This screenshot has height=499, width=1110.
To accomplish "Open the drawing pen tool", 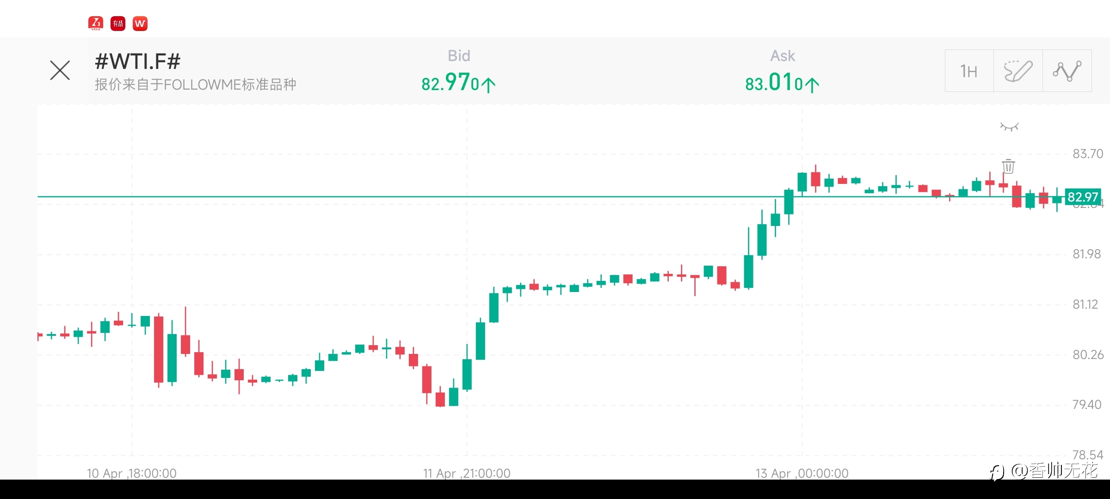I will pyautogui.click(x=1018, y=71).
